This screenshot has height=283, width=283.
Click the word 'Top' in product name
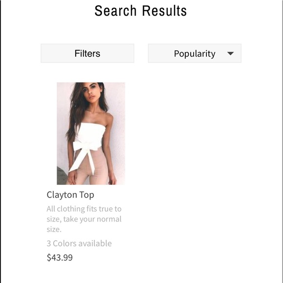[87, 195]
